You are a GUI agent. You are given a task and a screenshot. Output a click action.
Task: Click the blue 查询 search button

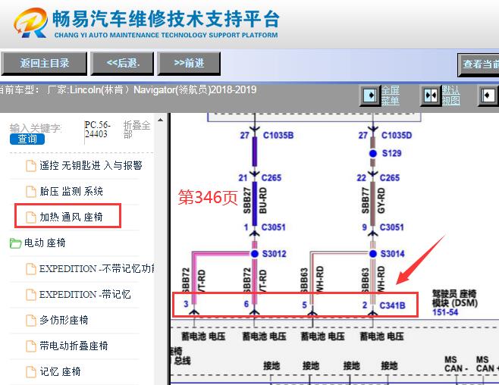click(x=27, y=139)
